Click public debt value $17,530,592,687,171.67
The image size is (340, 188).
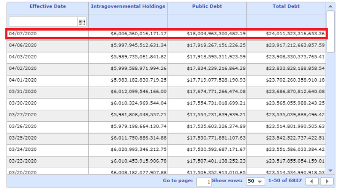[216, 149]
